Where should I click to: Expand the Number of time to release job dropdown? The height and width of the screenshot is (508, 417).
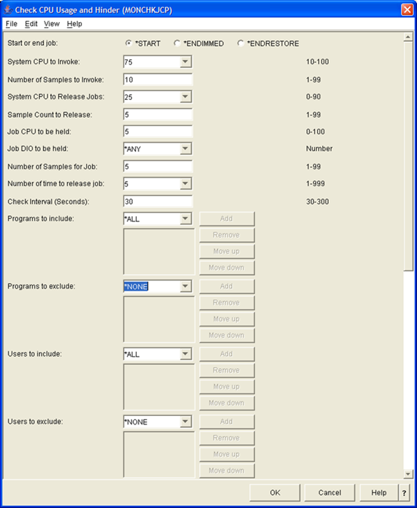point(185,183)
